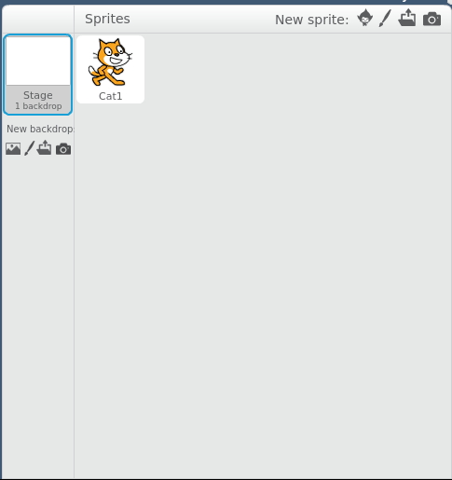Take a new backdrop with the camera

click(x=63, y=149)
